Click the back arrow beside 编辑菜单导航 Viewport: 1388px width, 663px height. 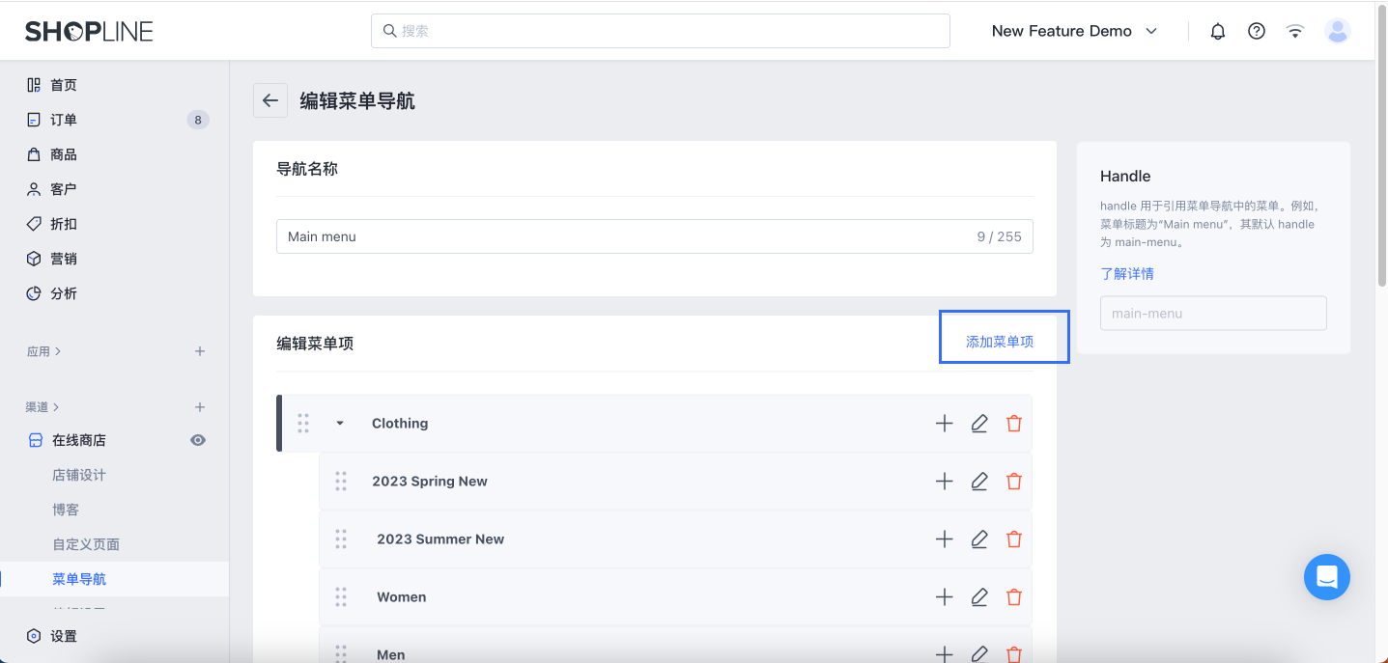pos(269,100)
